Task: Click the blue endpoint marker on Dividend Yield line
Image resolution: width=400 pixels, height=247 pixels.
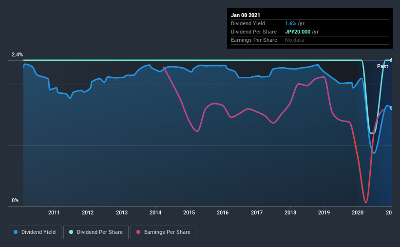Action: 391,108
